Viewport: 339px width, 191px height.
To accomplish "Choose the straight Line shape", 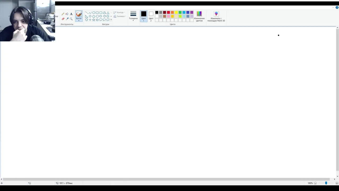I will coord(87,13).
